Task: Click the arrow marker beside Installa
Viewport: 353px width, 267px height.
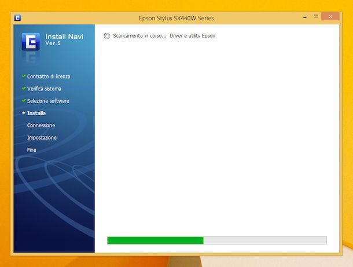Action: (x=24, y=113)
